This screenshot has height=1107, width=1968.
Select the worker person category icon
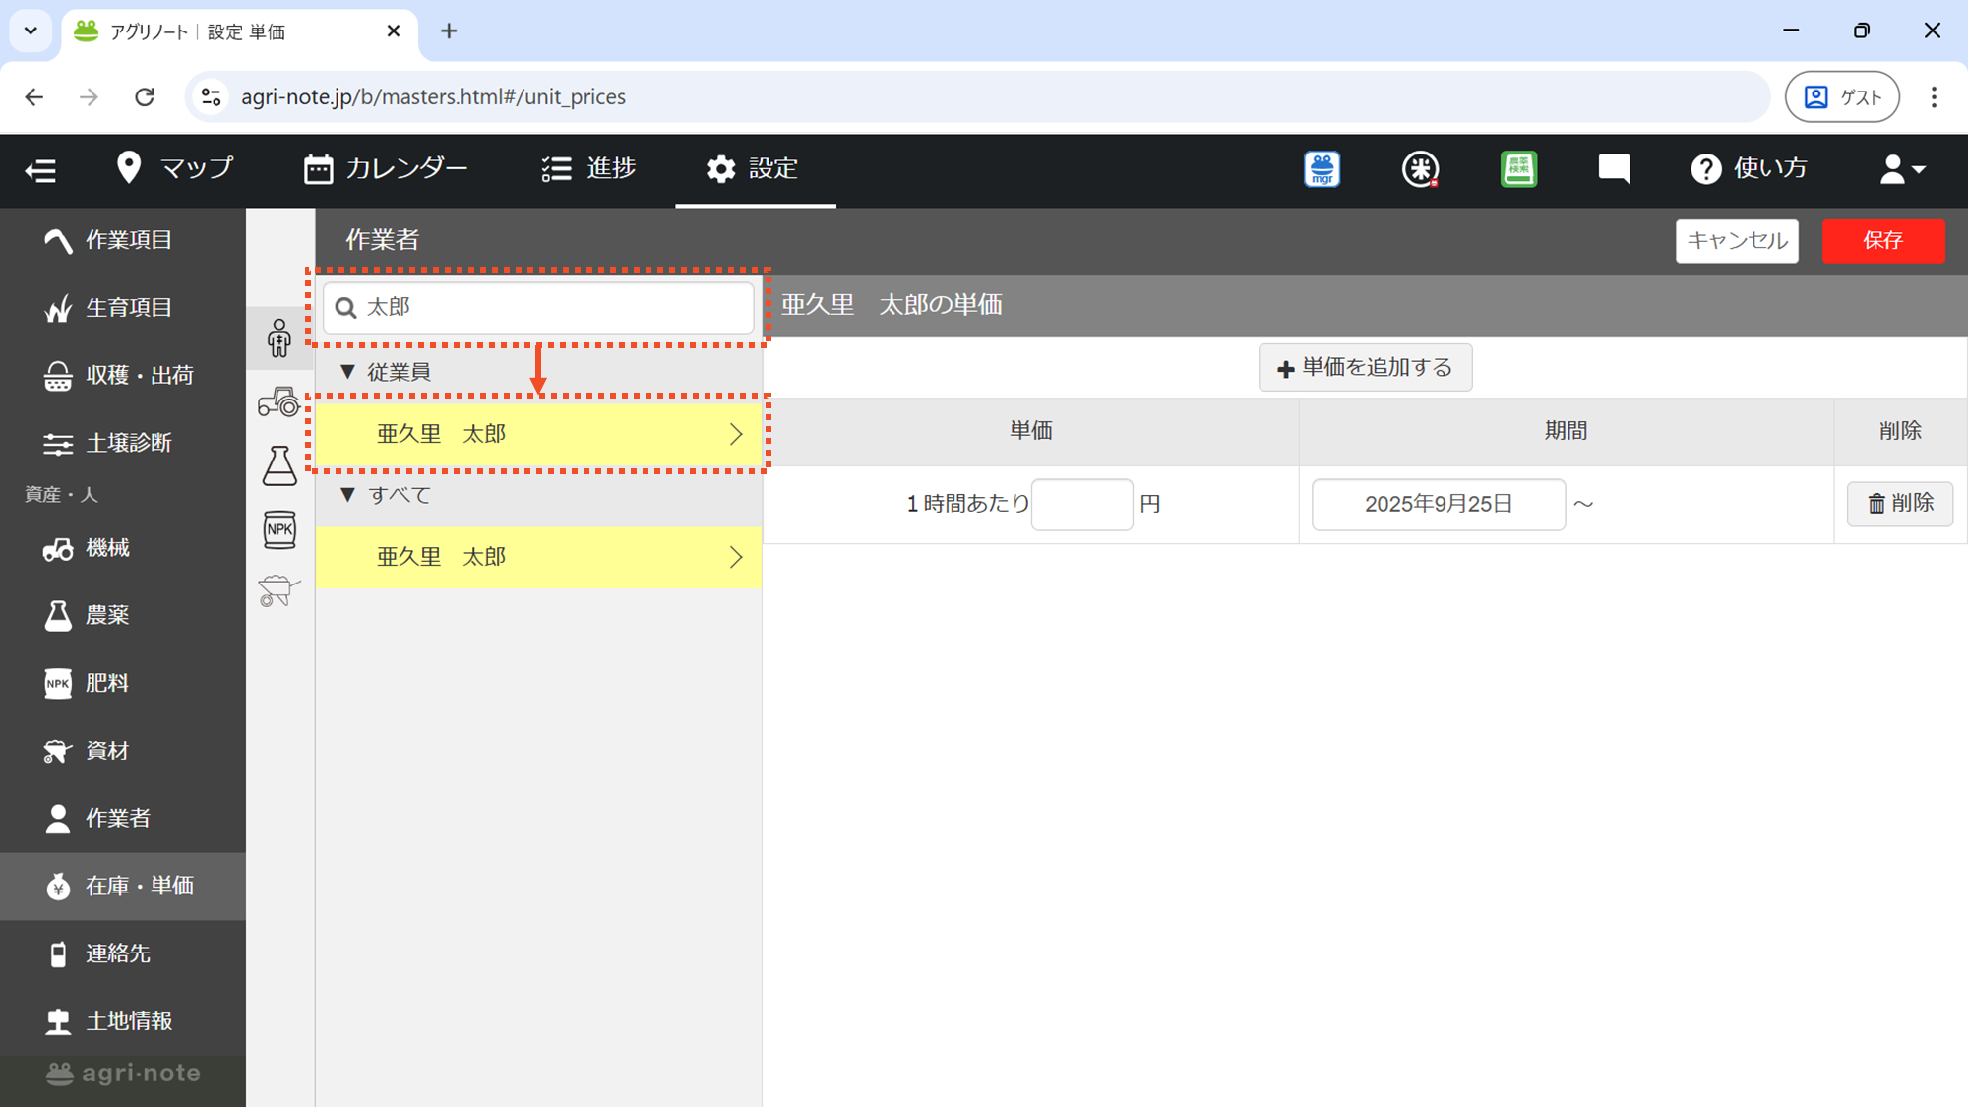279,338
